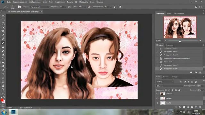Viewport: 205px width, 115px height.
Task: Open blend mode dropdown Обычные
Action: click(x=169, y=86)
